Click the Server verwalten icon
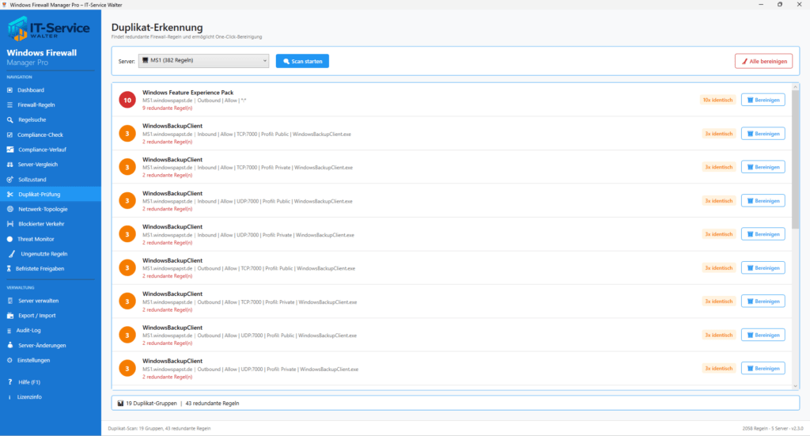The height and width of the screenshot is (436, 810). tap(9, 301)
